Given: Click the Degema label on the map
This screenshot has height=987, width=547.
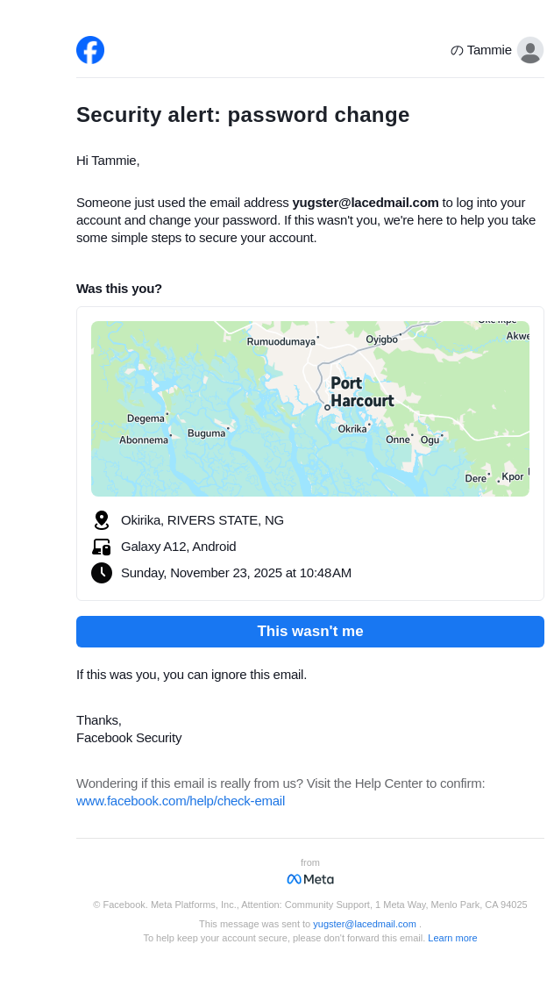Looking at the screenshot, I should [146, 418].
